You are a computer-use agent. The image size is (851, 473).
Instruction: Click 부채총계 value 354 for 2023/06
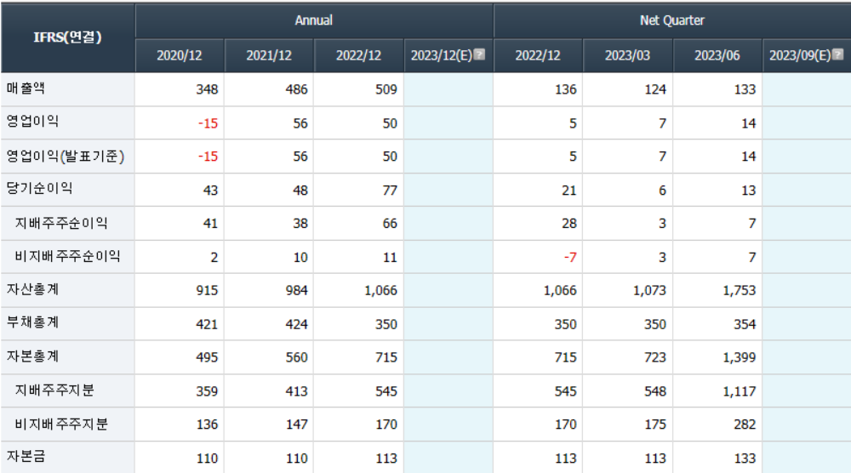coord(745,324)
